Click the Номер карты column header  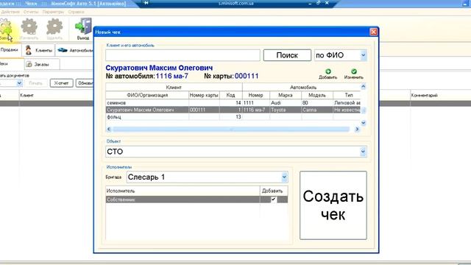[x=204, y=95]
